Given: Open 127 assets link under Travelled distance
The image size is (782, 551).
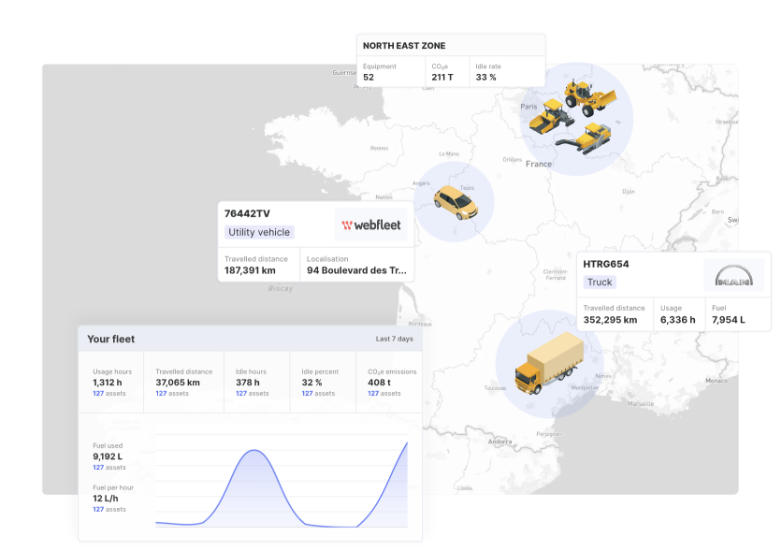Looking at the screenshot, I should click(171, 393).
